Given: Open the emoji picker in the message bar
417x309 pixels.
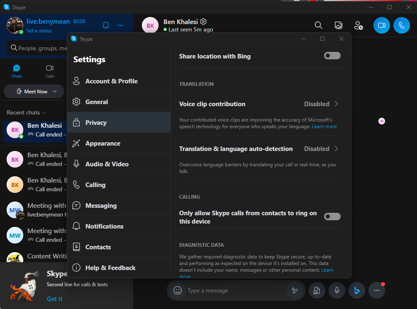Looking at the screenshot, I should coord(178,290).
